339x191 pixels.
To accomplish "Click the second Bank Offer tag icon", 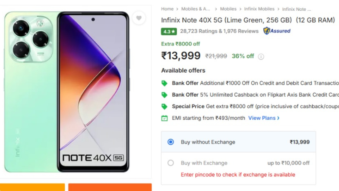I will [x=164, y=95].
